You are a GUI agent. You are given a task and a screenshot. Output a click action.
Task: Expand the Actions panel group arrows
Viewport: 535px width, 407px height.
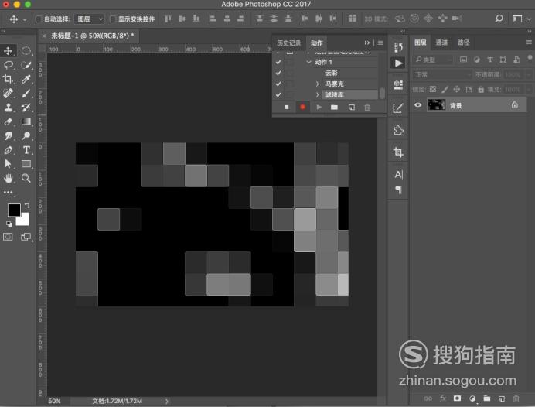pos(366,43)
